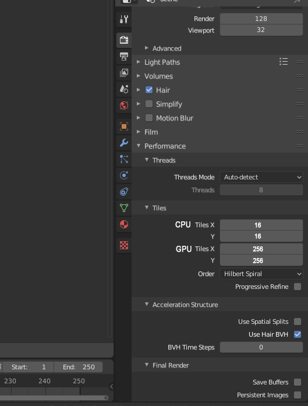This screenshot has width=308, height=406.
Task: Click the CPU Tiles Y field
Action: click(261, 236)
